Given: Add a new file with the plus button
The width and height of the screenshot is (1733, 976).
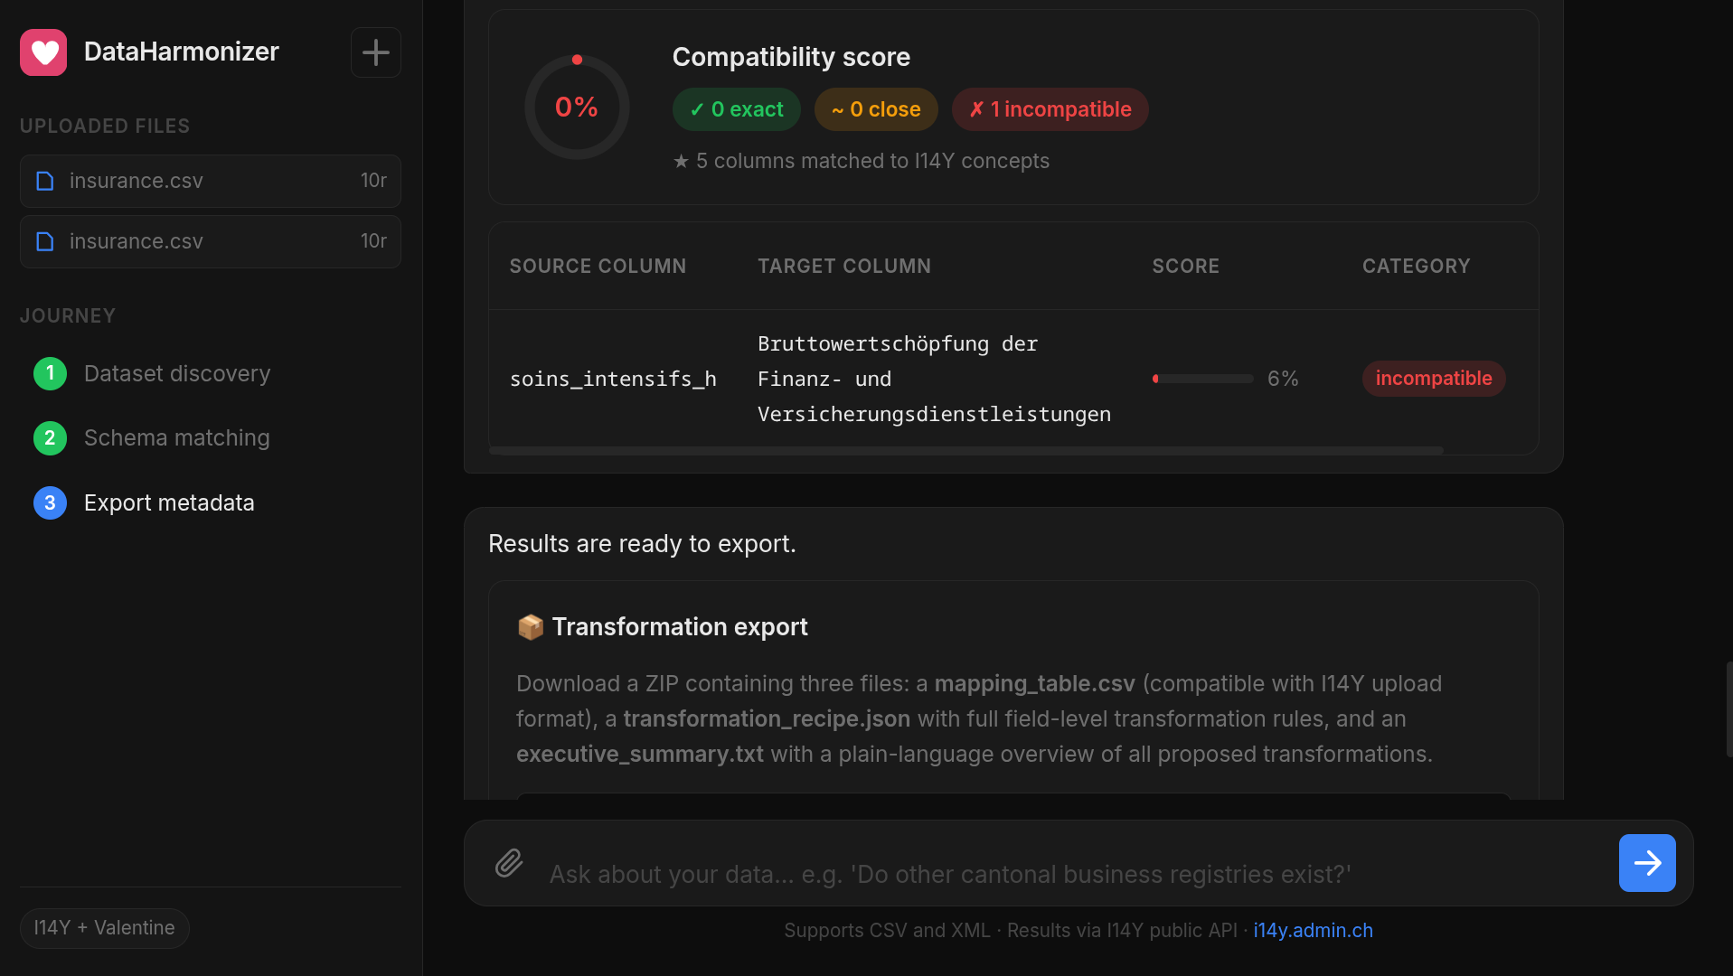Looking at the screenshot, I should point(376,52).
